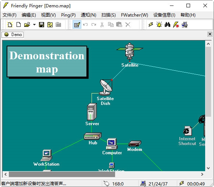Image resolution: width=214 pixels, height=187 pixels.
Task: Close the Demo map tab panel
Action: point(210,34)
